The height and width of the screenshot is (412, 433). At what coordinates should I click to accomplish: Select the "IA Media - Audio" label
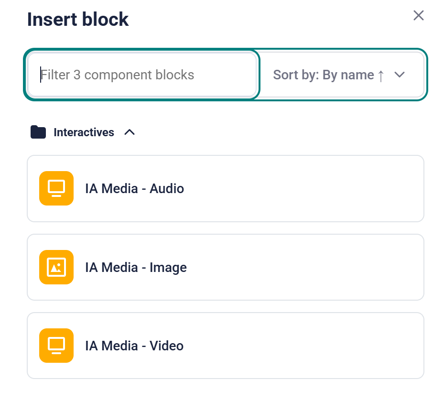134,188
